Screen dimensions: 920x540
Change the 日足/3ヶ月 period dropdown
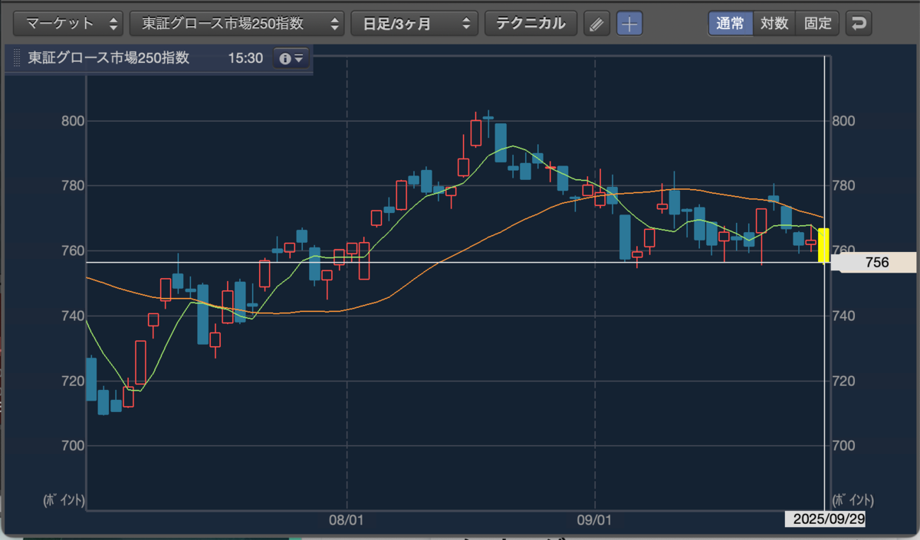(x=414, y=24)
